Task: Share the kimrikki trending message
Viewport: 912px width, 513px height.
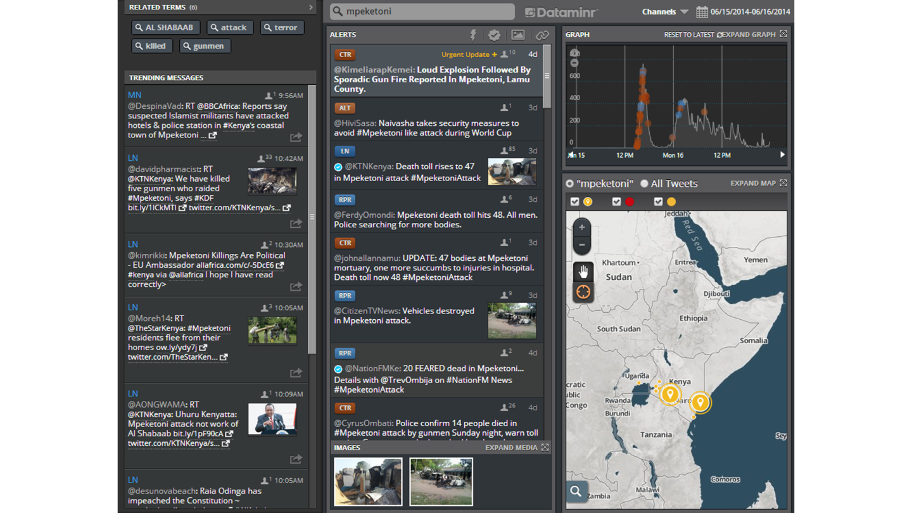Action: tap(296, 286)
